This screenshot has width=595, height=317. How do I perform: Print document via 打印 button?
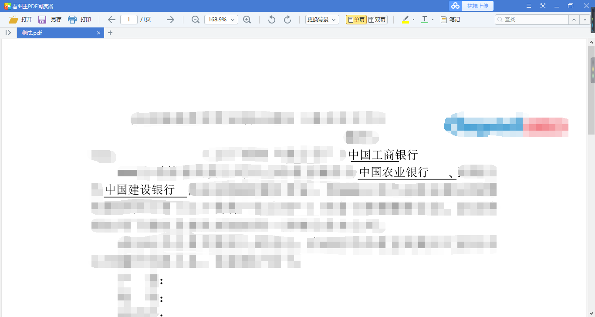pyautogui.click(x=79, y=20)
